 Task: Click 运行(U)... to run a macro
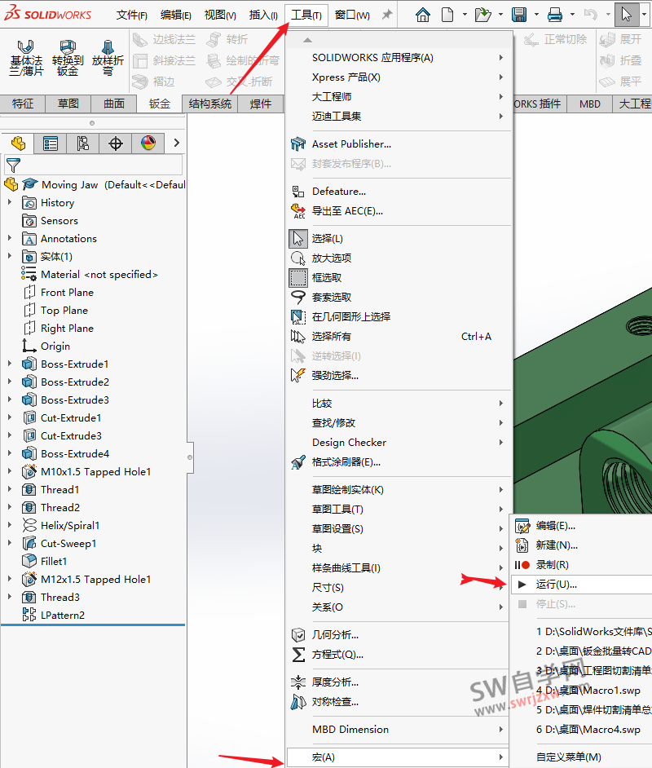coord(556,584)
